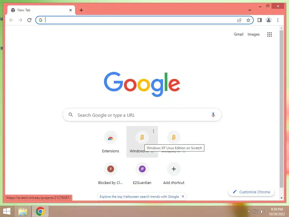
Task: Click the scrollbar down arrow
Action: [281, 198]
